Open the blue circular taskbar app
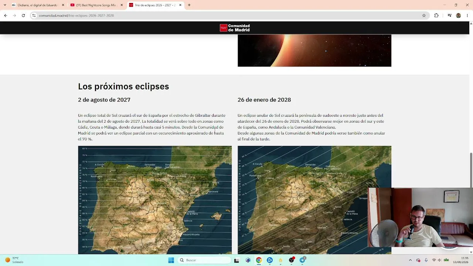This screenshot has width=473, height=266. click(270, 260)
